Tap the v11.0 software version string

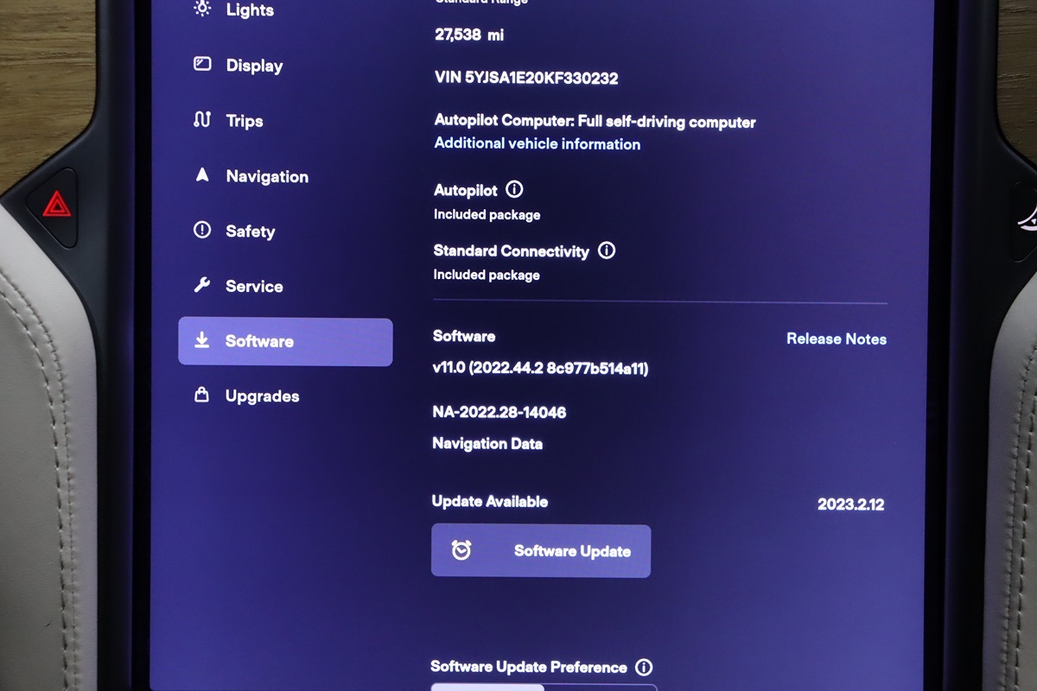pyautogui.click(x=540, y=369)
